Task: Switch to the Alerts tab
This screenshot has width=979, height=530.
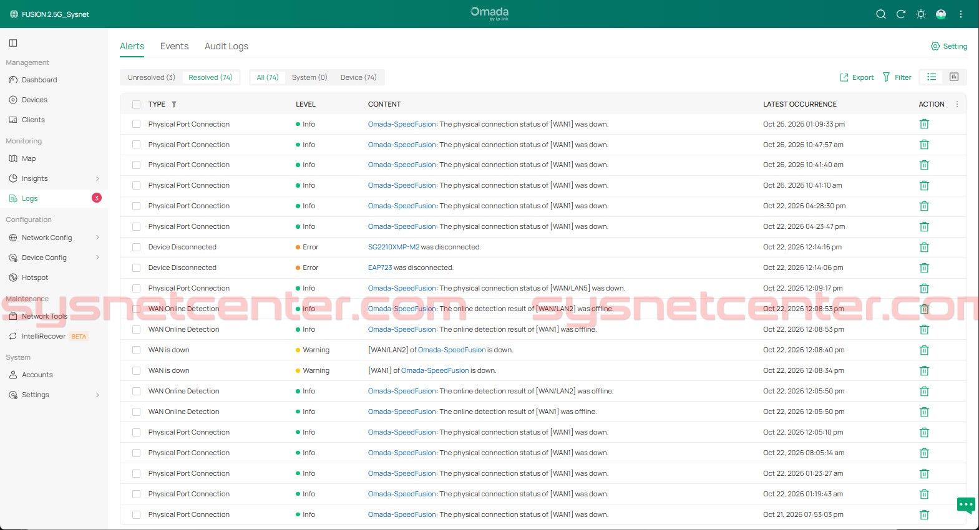Action: (x=132, y=46)
